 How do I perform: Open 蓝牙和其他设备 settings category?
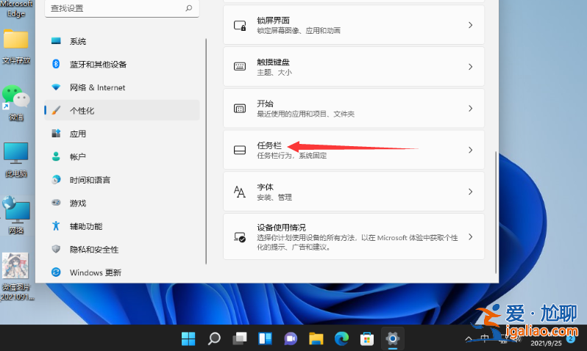[x=121, y=65]
